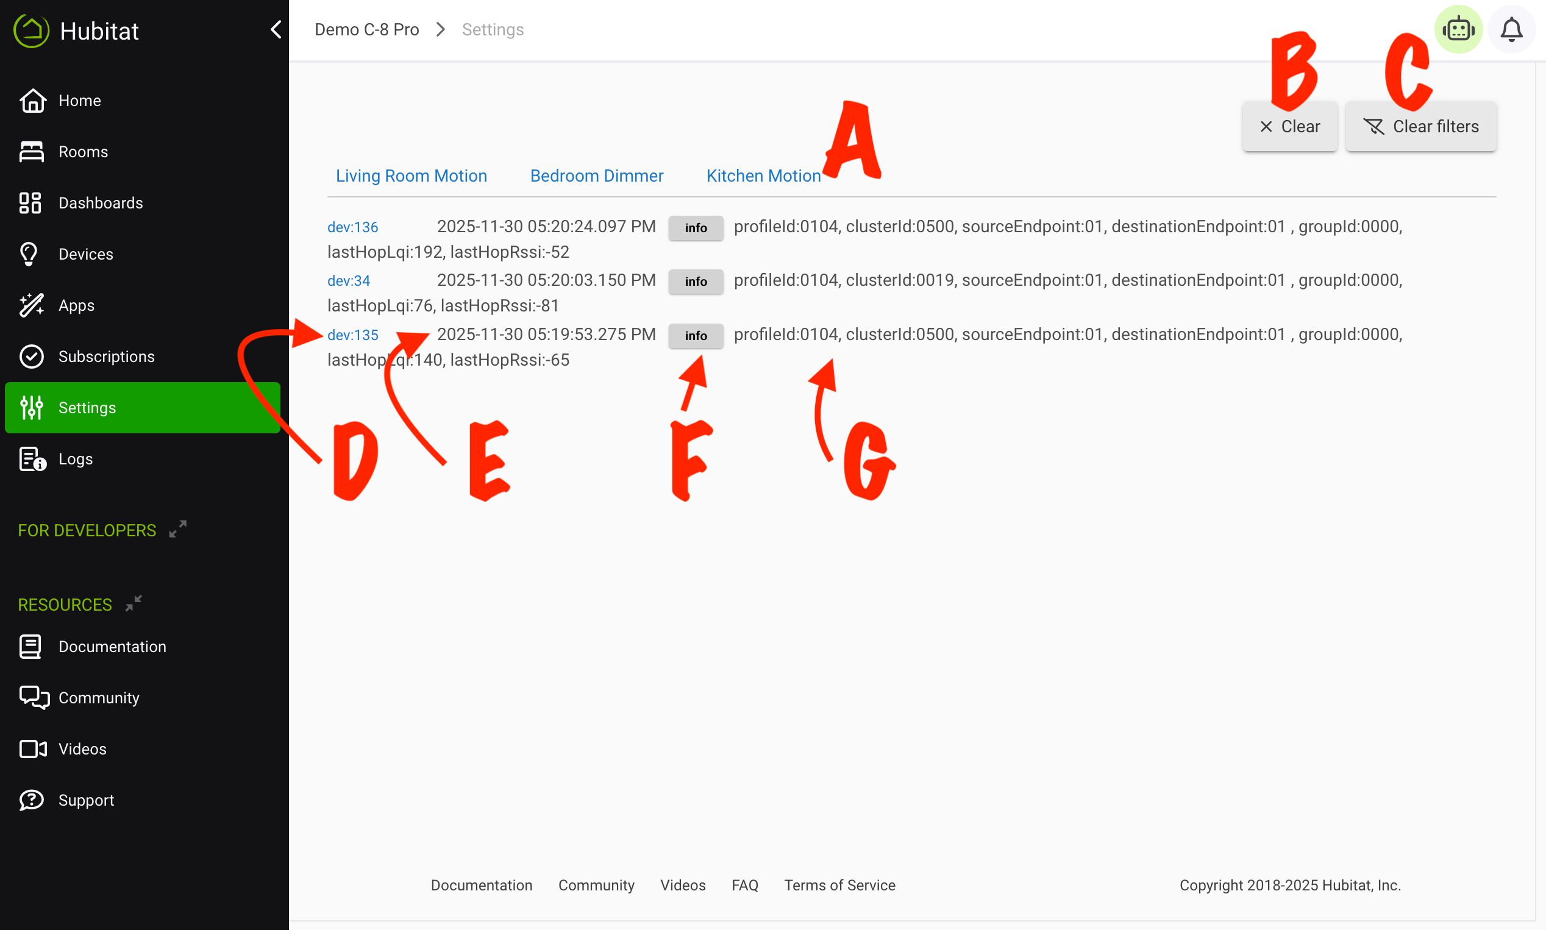Open Support in the sidebar
1546x930 pixels.
tap(142, 800)
